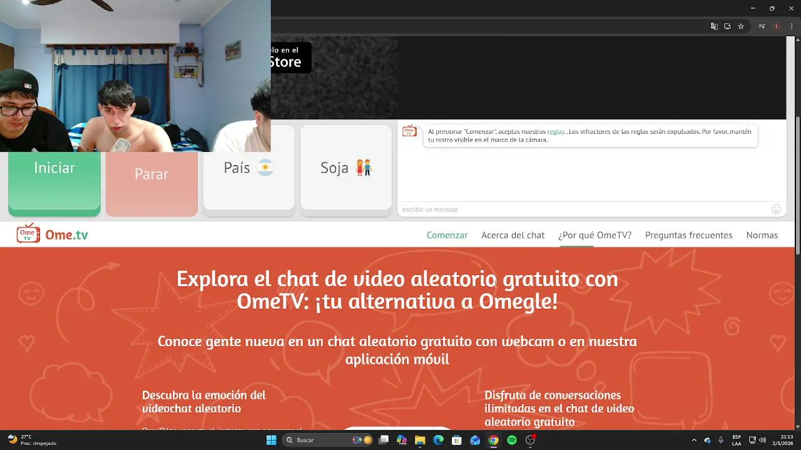Select '¿Por qué OmeTV?' nav item

click(x=594, y=235)
